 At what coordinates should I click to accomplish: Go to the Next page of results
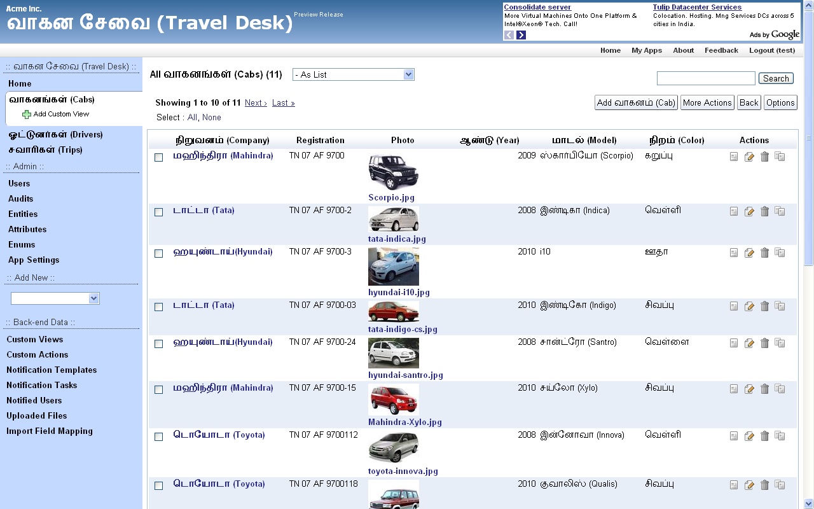click(x=256, y=102)
